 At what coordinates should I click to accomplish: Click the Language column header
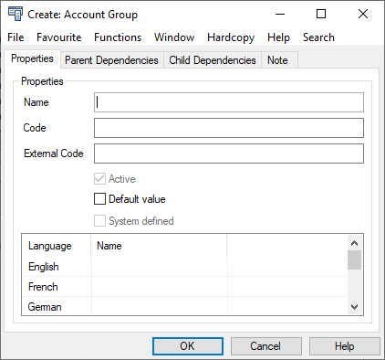(57, 246)
